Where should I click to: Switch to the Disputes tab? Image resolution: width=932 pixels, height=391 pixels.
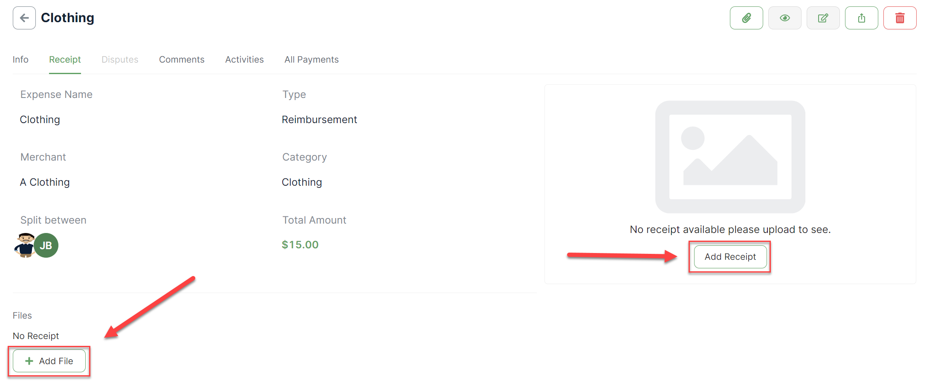coord(120,60)
